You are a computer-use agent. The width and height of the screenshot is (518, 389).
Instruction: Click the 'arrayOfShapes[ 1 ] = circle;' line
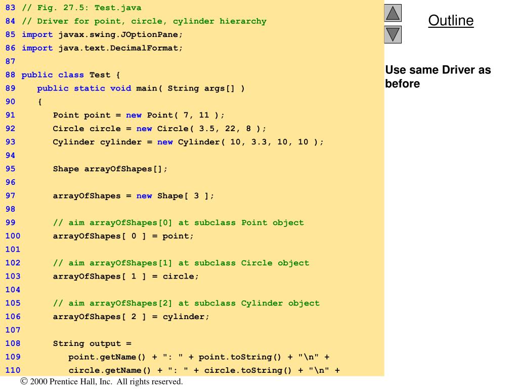coord(125,276)
